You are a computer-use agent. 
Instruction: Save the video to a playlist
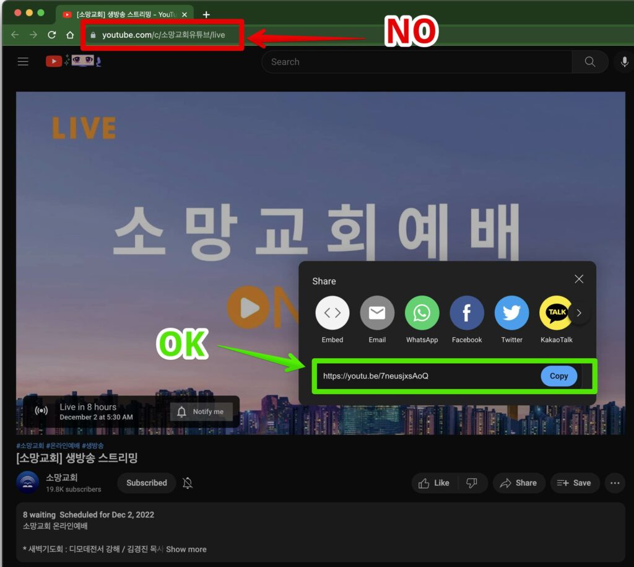pyautogui.click(x=575, y=483)
